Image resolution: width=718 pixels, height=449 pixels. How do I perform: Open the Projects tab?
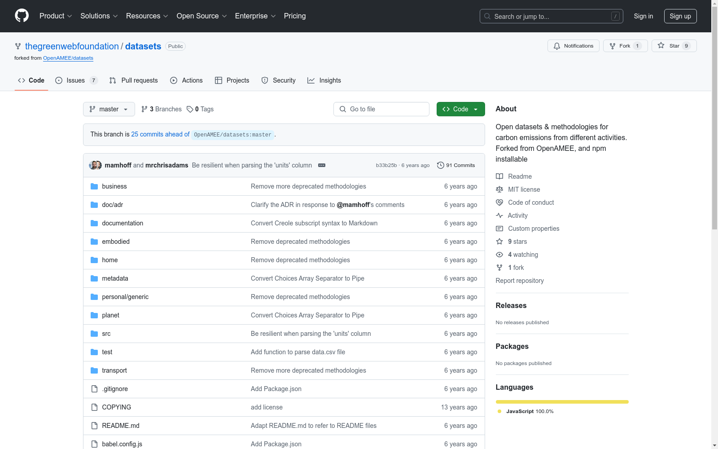point(232,80)
